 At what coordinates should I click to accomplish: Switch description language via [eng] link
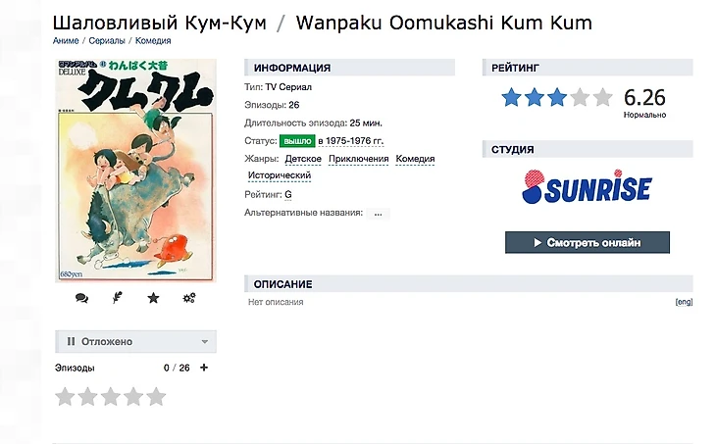point(684,302)
